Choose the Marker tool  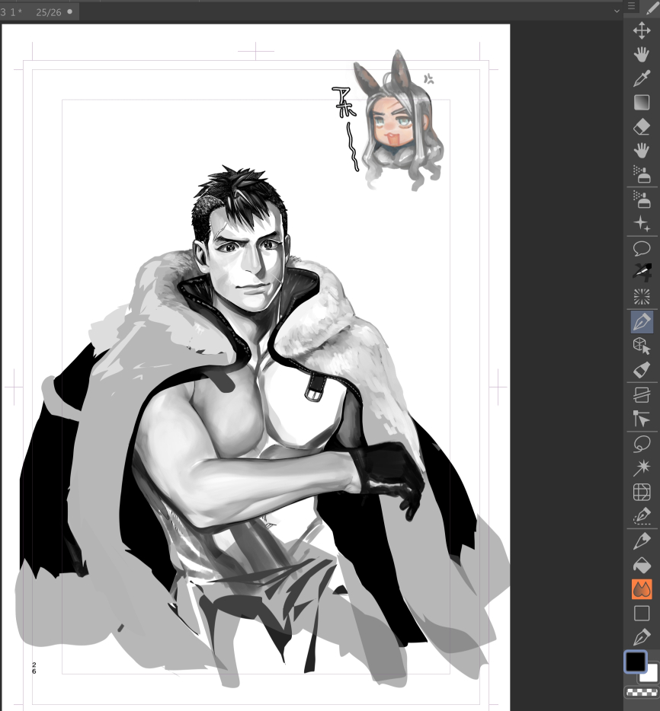tap(642, 370)
